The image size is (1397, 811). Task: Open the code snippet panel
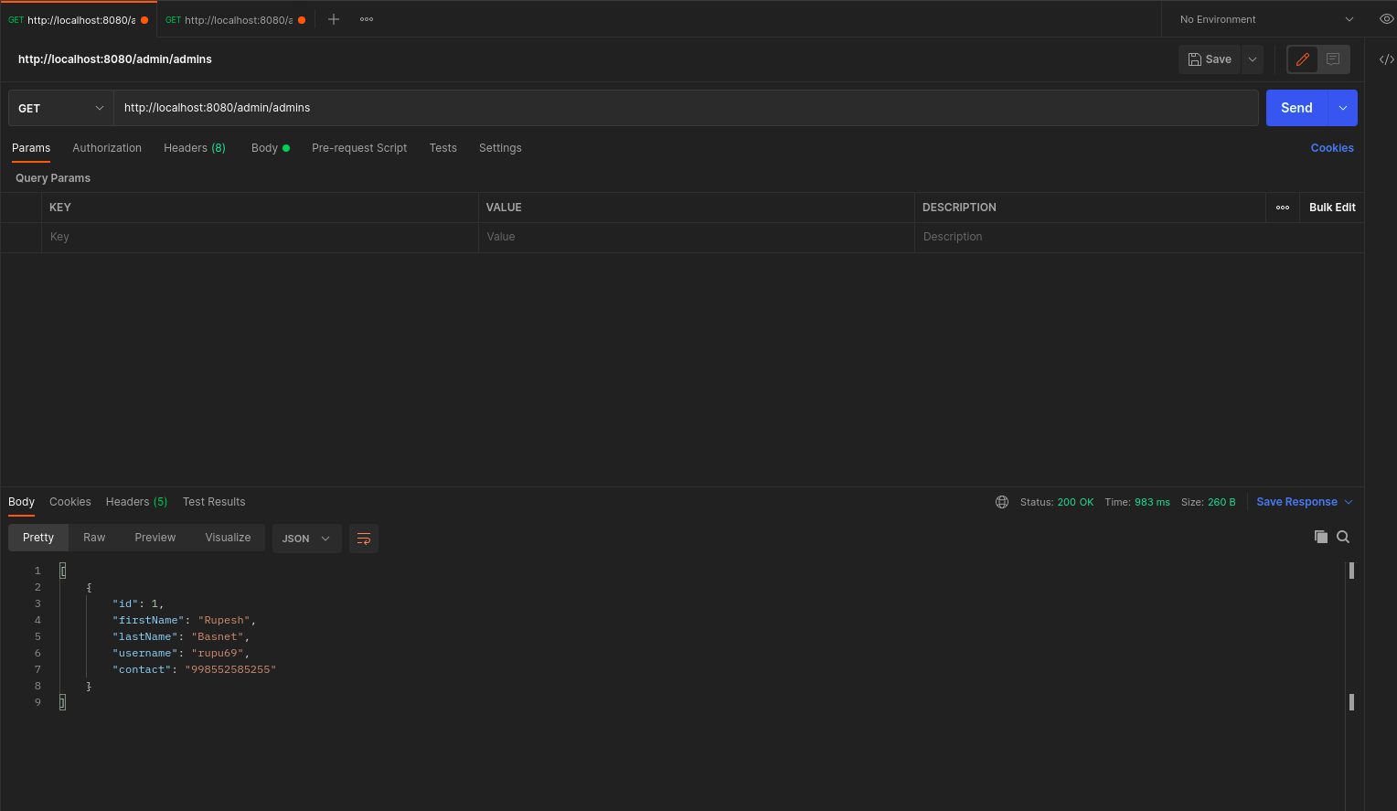[1385, 59]
